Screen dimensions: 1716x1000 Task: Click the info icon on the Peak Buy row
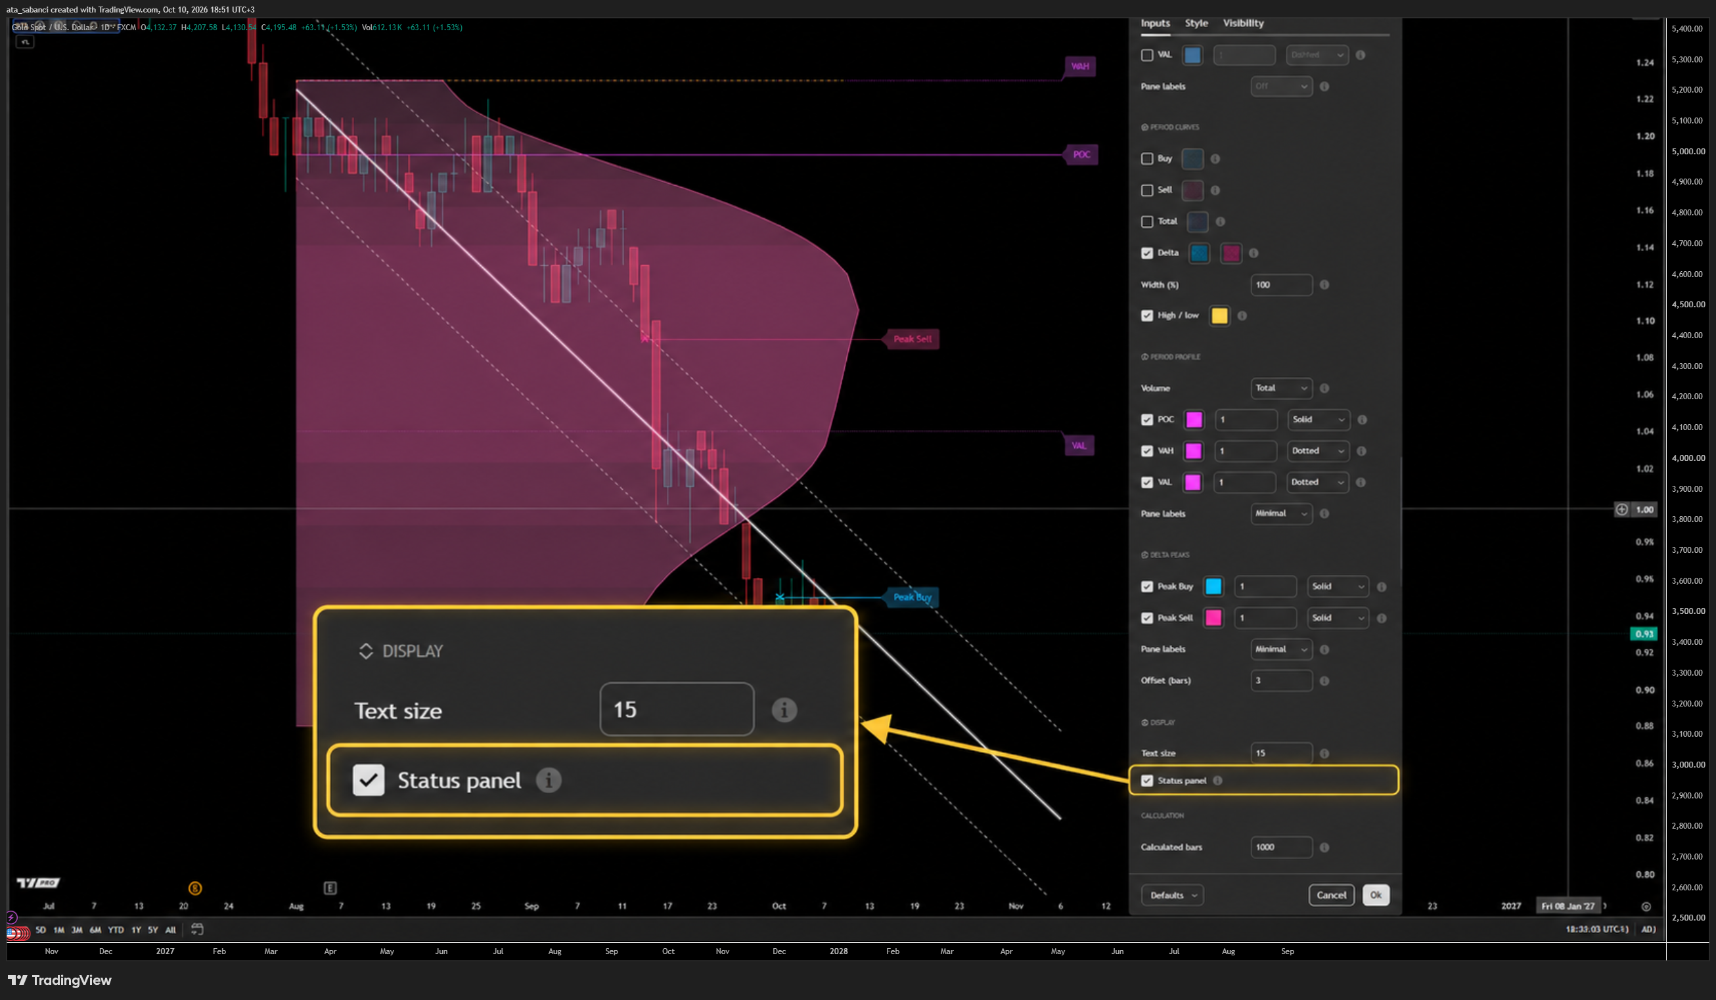[x=1382, y=587]
